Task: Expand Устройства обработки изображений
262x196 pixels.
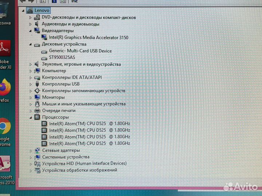Action: coord(31,171)
